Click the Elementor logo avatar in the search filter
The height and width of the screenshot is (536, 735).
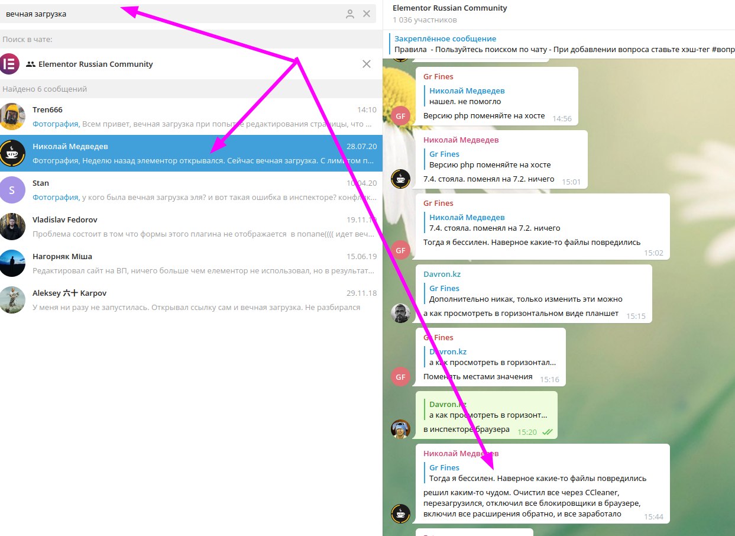pos(9,64)
